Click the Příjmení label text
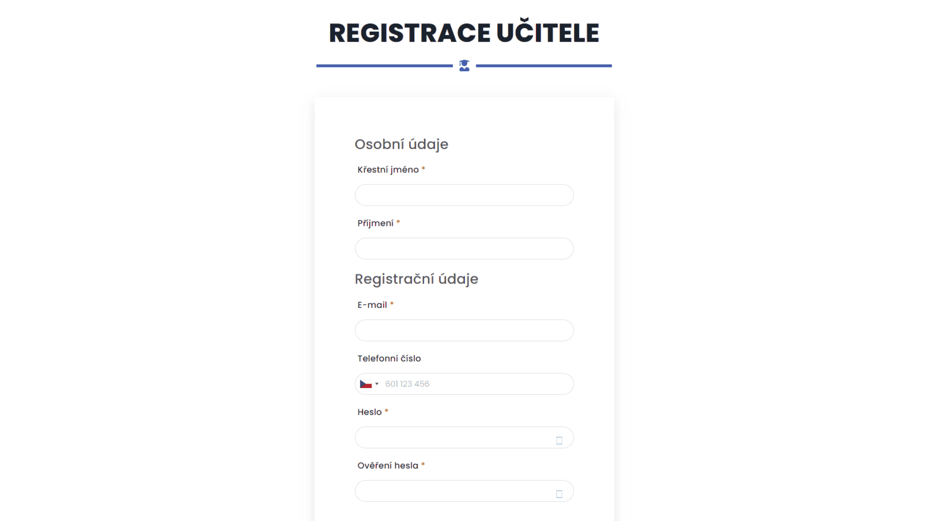This screenshot has width=927, height=521. [375, 223]
